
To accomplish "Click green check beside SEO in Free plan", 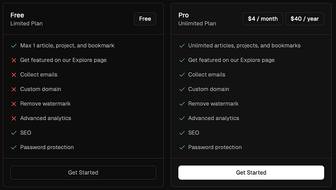I will coord(14,133).
